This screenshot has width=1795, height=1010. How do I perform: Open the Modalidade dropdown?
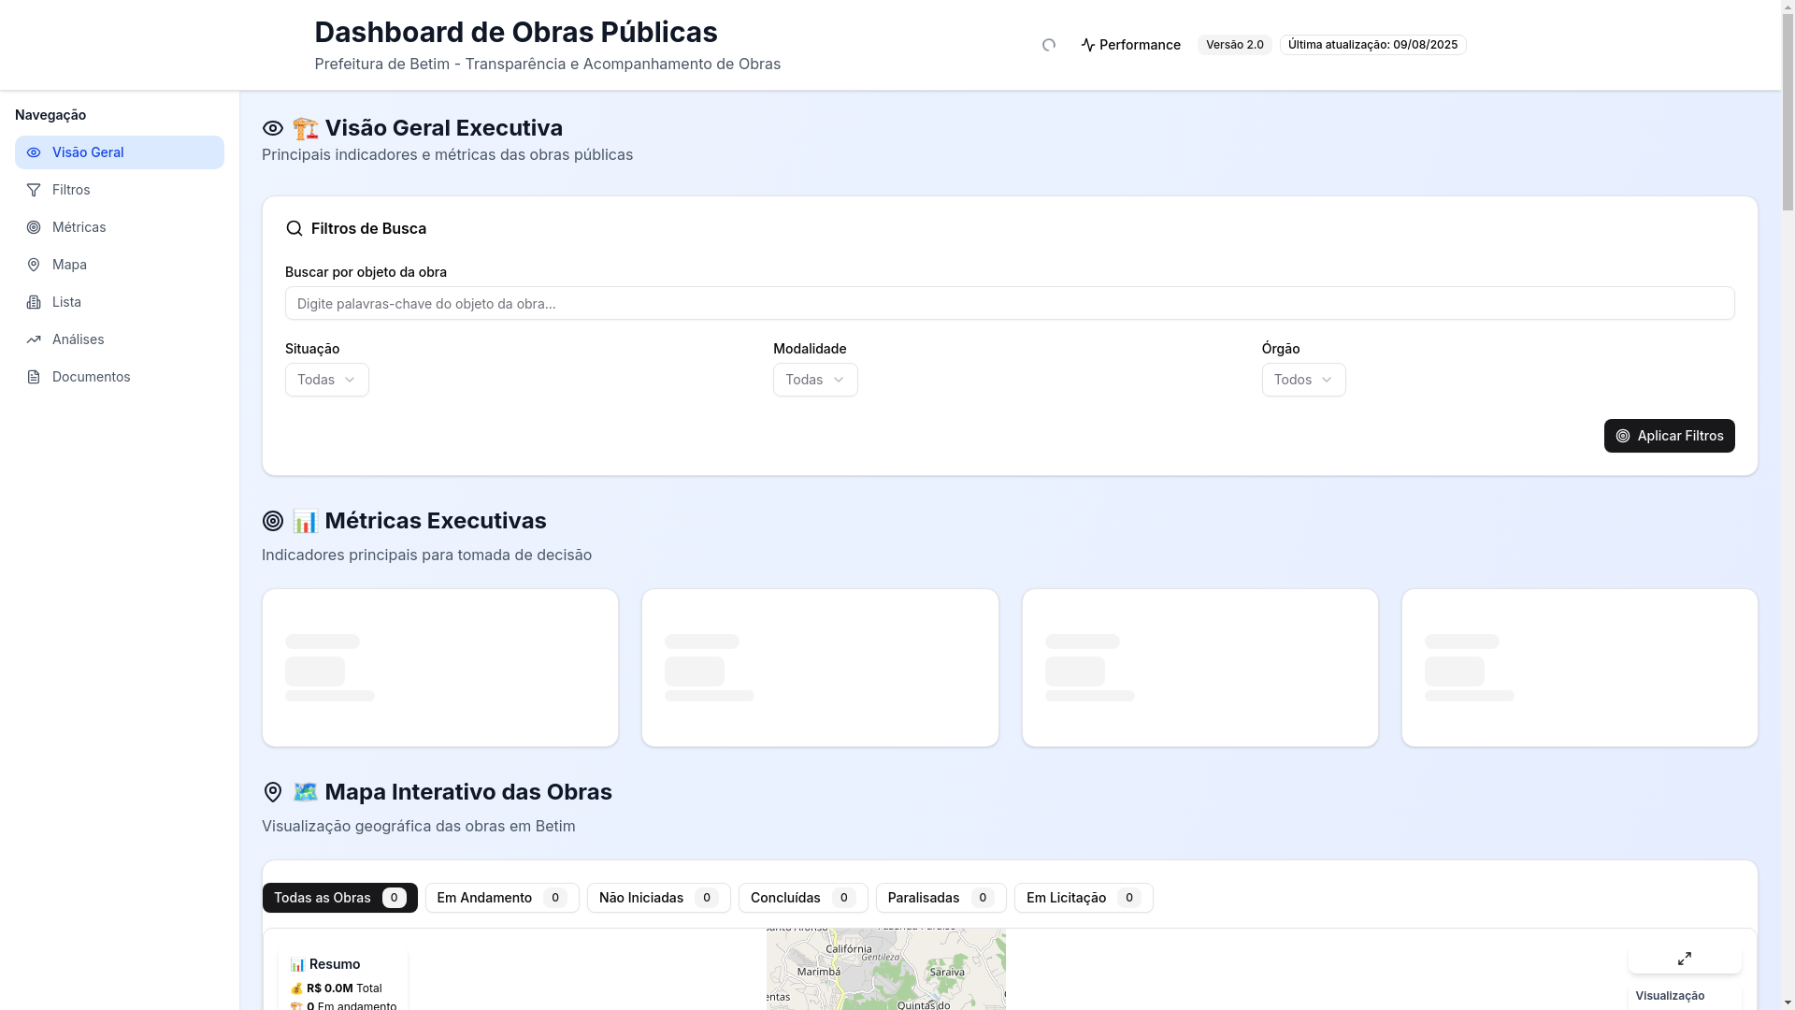(815, 380)
